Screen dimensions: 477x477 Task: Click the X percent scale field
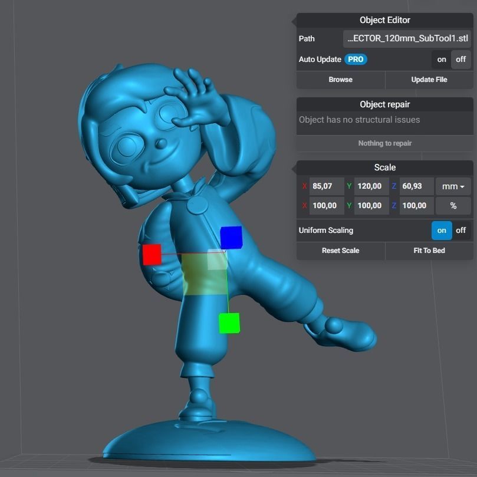tap(327, 206)
